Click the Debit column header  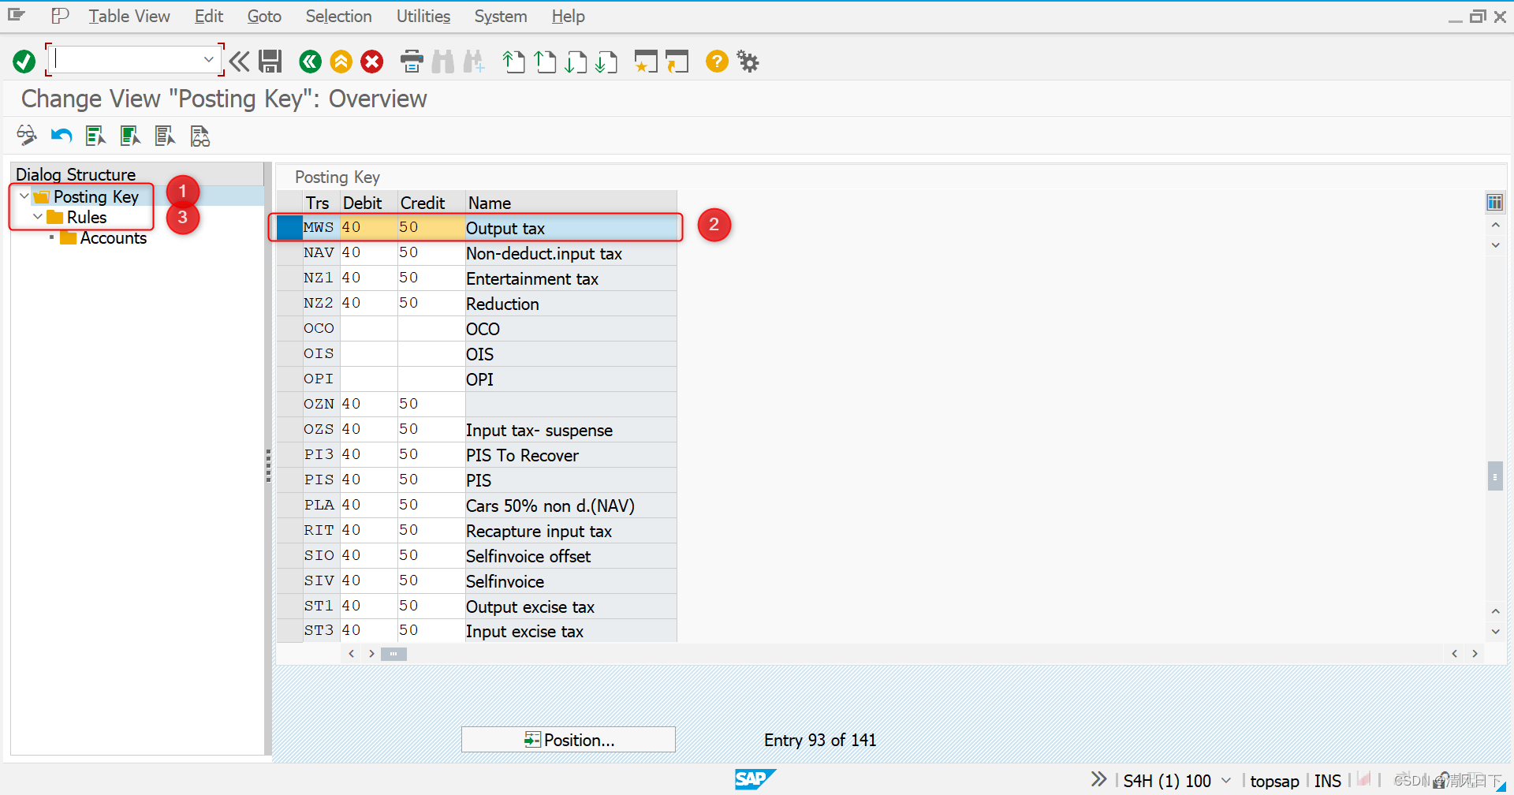pyautogui.click(x=368, y=203)
